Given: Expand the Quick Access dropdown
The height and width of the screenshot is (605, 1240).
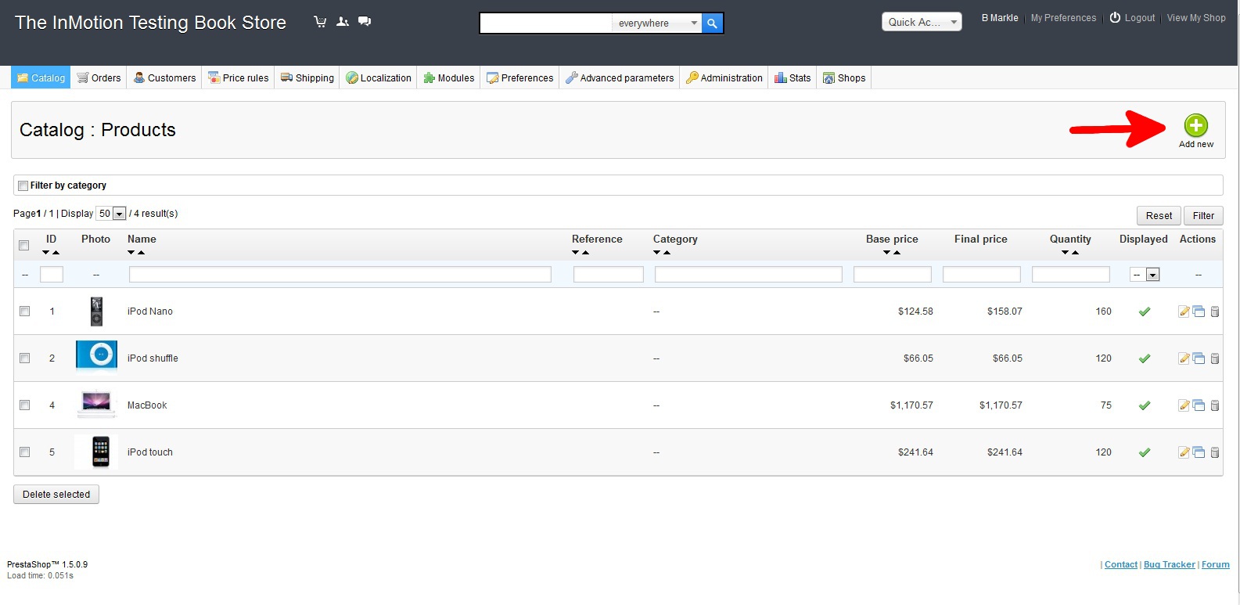Looking at the screenshot, I should [922, 22].
